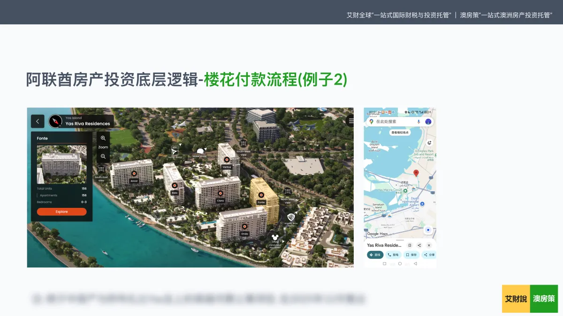
Task: Tap the map layers sparkle button
Action: (x=429, y=142)
